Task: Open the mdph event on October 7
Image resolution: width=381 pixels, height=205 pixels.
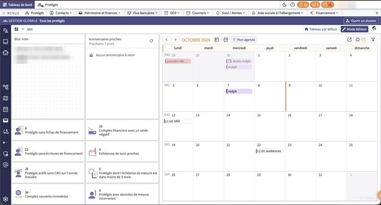Action: (x=239, y=91)
